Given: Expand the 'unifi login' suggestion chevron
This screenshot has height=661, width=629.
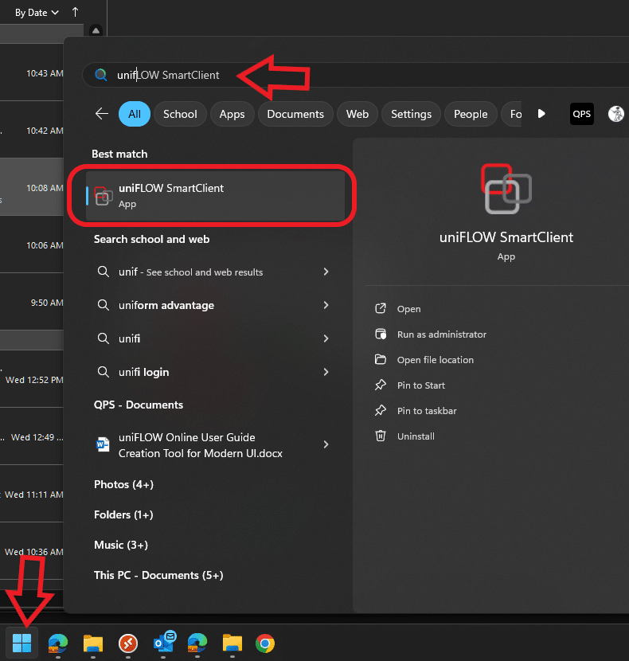Looking at the screenshot, I should pyautogui.click(x=326, y=372).
